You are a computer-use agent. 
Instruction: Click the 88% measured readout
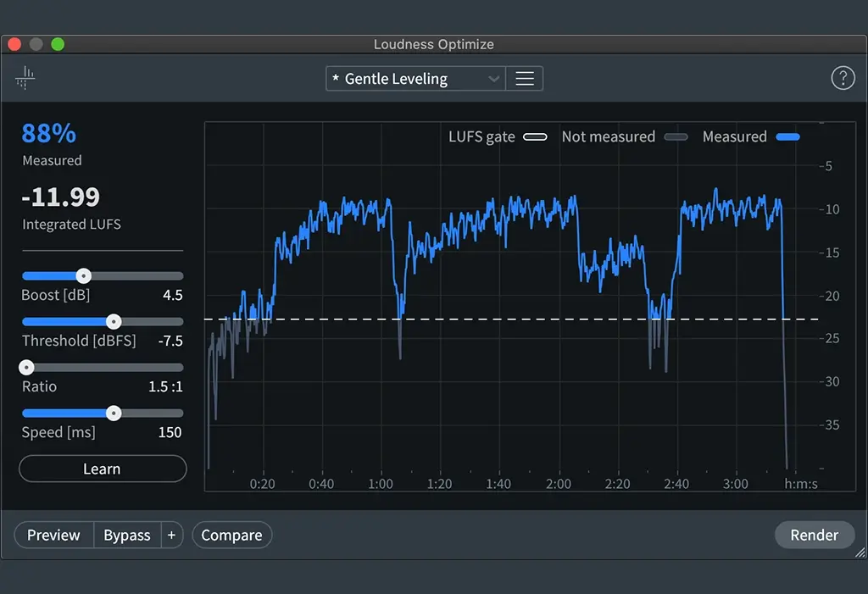pos(48,133)
